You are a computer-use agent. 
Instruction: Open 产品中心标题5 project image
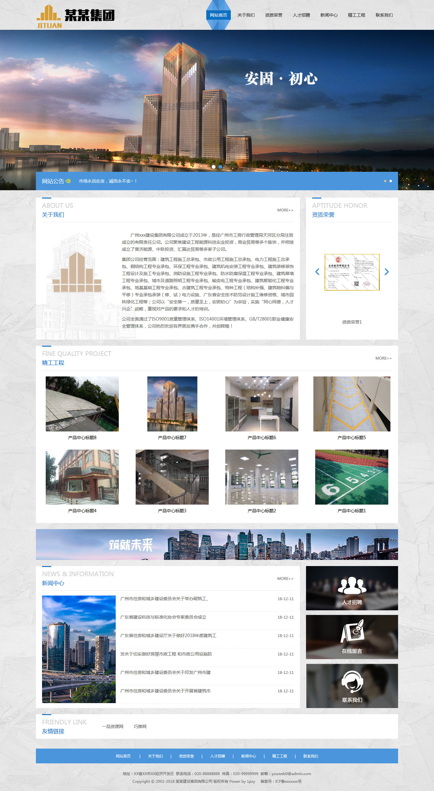point(352,404)
